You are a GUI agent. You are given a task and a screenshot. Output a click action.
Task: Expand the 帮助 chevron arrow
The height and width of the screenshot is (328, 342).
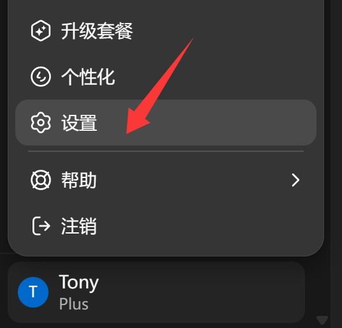295,180
